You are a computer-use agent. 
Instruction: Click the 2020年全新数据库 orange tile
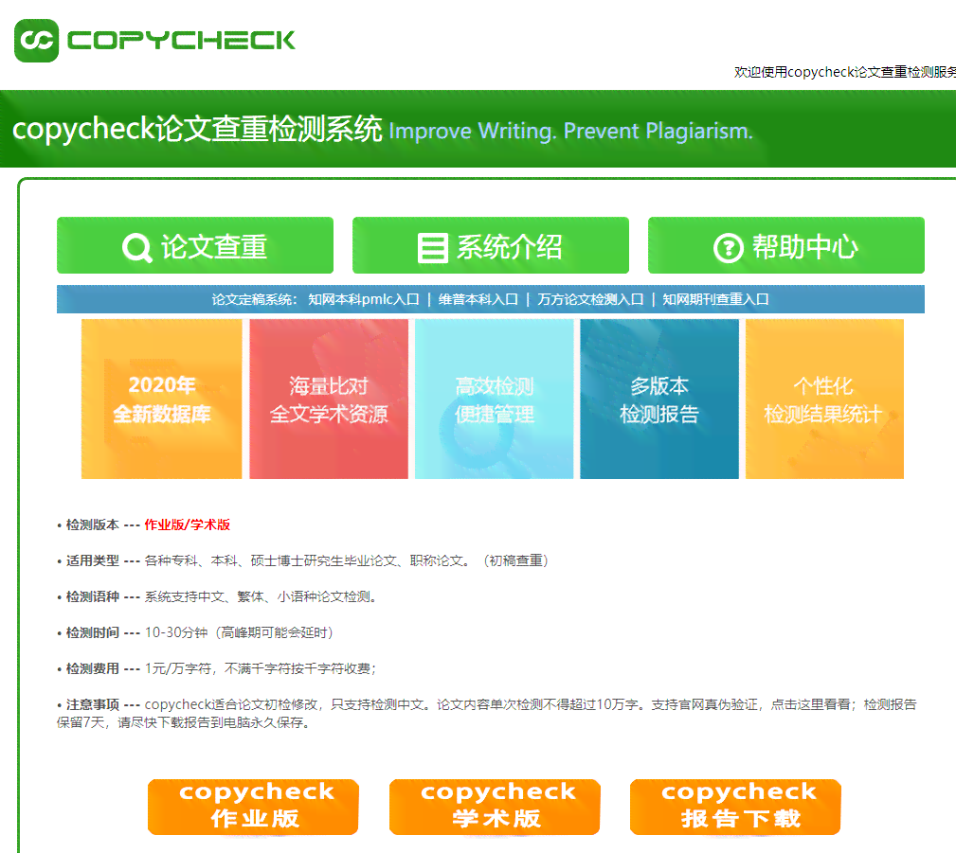click(x=162, y=400)
